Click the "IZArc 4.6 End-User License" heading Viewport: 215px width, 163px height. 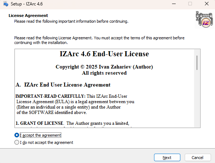click(104, 54)
